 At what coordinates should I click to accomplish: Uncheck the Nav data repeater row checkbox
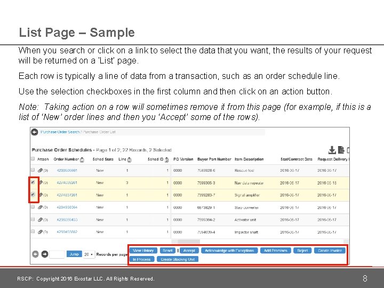(x=33, y=182)
